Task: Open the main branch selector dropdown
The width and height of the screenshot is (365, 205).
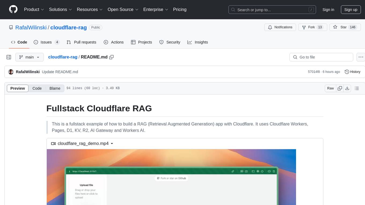Action: (x=30, y=57)
